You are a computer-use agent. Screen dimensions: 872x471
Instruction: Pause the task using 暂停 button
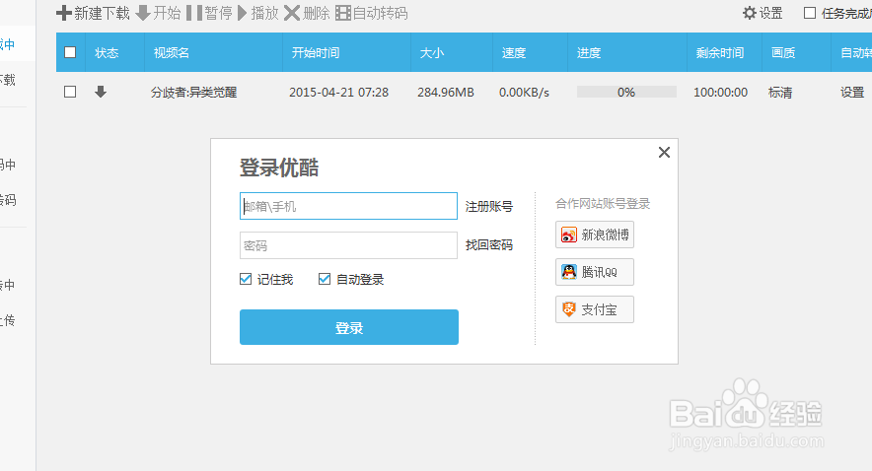[x=209, y=13]
